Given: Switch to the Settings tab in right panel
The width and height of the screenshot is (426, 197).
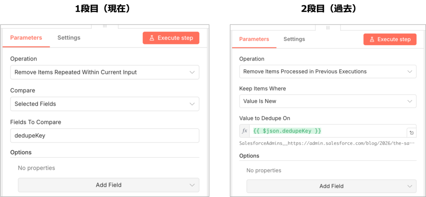Looking at the screenshot, I should pyautogui.click(x=294, y=39).
